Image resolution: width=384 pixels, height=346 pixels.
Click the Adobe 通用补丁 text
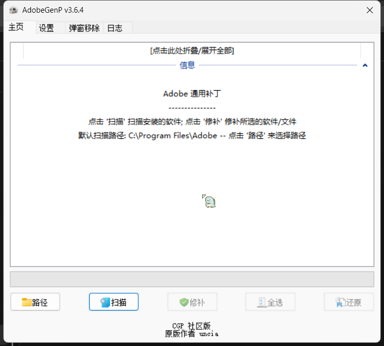click(x=192, y=94)
